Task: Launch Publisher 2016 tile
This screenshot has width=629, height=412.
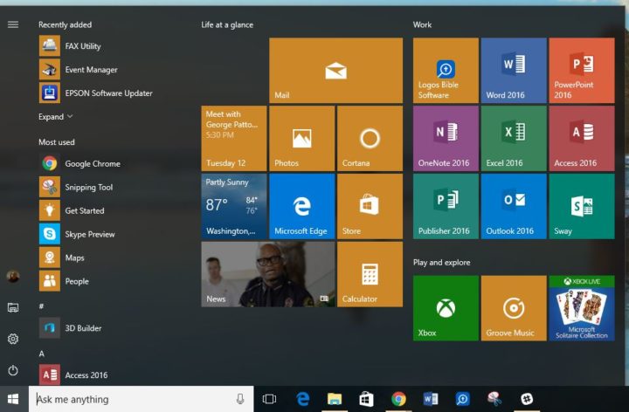Action: coord(446,206)
